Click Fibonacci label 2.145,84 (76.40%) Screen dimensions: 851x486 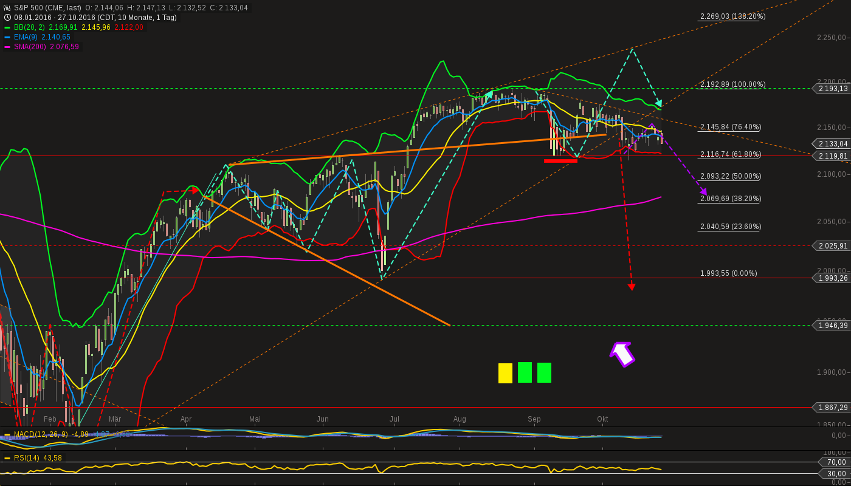731,127
